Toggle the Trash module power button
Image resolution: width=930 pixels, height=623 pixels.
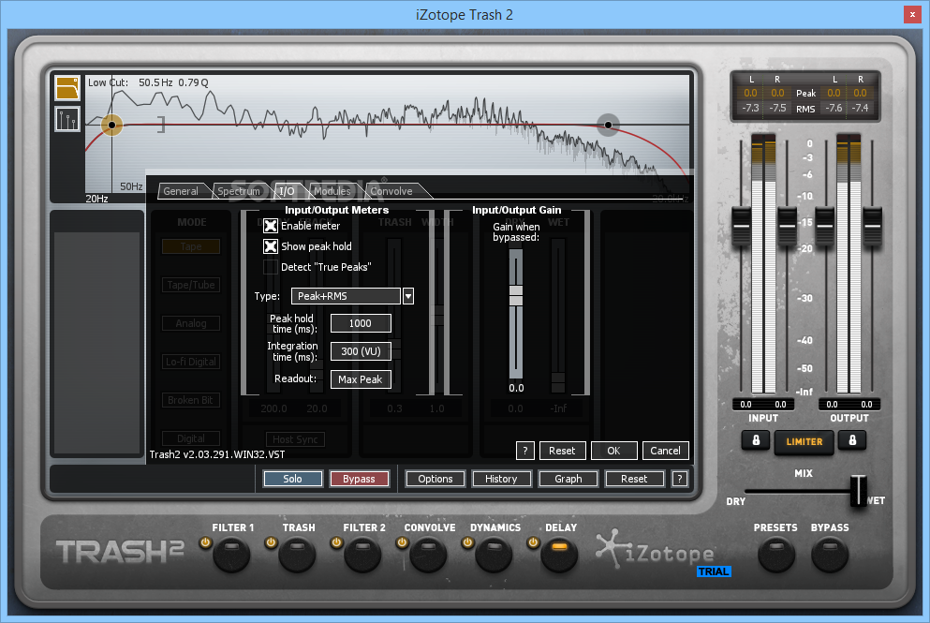(x=271, y=542)
